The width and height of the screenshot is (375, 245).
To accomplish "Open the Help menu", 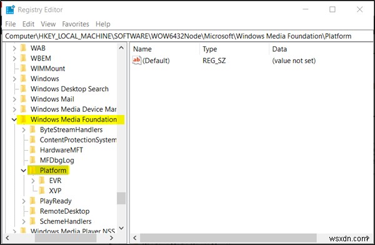I will point(103,24).
